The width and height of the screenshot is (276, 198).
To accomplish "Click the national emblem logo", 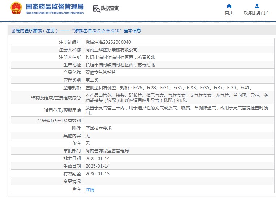I will click(16, 8).
